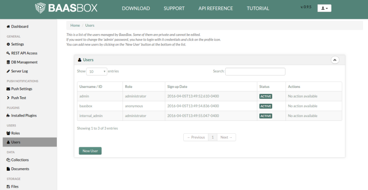Open Roles page in sidebar
This screenshot has width=368, height=190.
coord(15,133)
